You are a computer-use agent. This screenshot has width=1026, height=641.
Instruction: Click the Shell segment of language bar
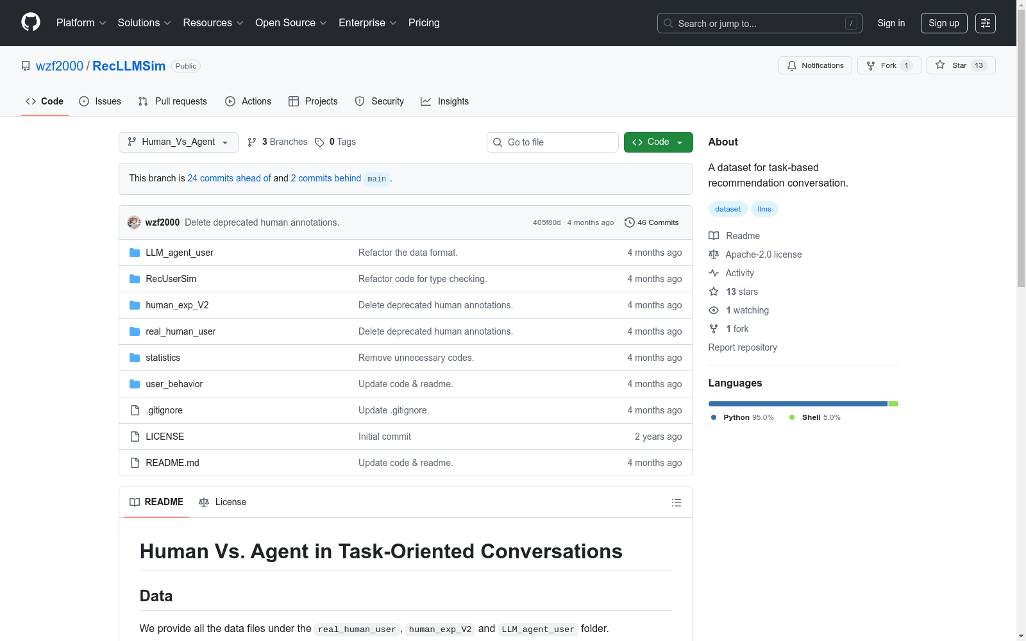[893, 404]
